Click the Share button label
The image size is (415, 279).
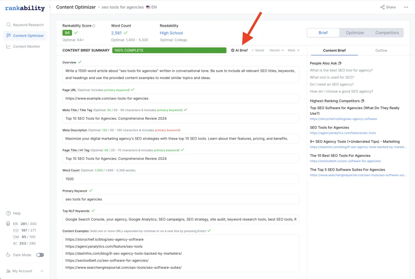pos(391,7)
